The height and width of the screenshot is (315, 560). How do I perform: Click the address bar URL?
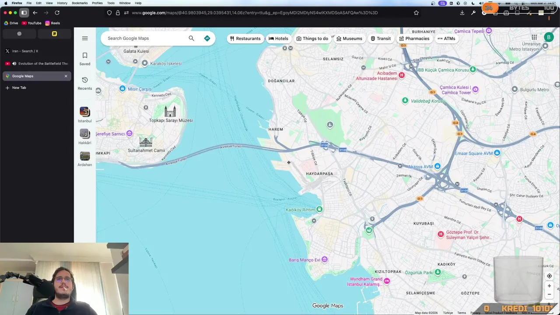[x=255, y=13]
